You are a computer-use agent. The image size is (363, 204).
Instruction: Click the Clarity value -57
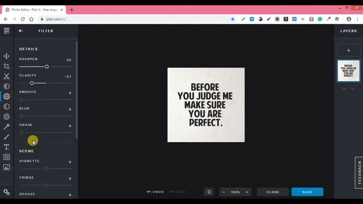(x=67, y=76)
